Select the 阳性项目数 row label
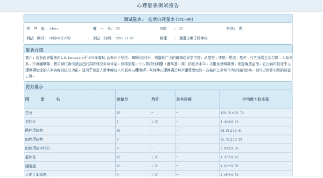 point(34,139)
